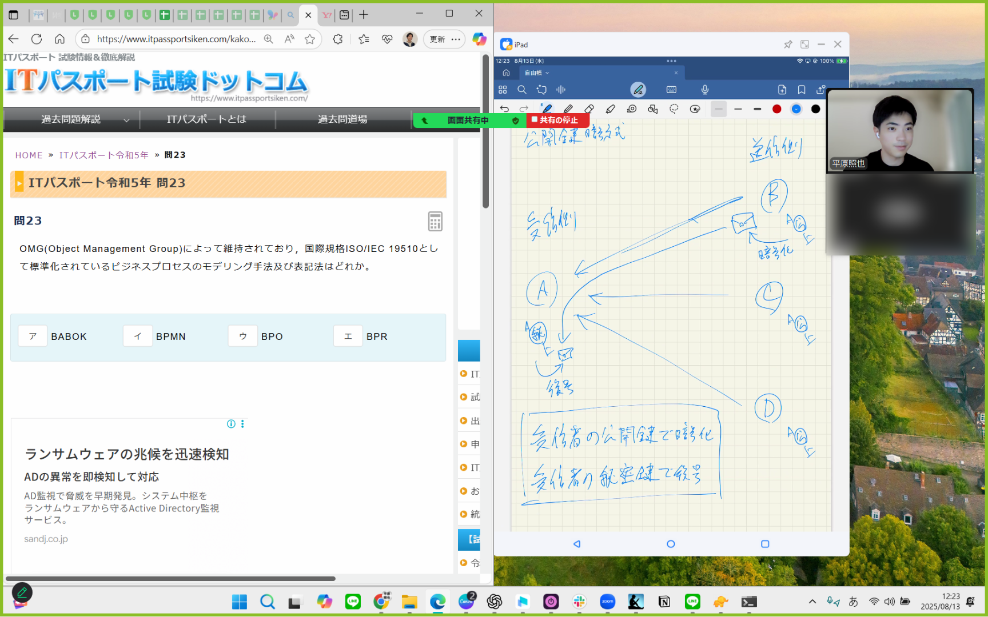Select the highlighter tool
The width and height of the screenshot is (988, 617).
click(x=610, y=109)
